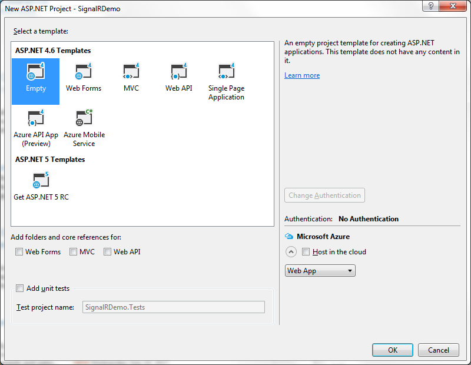Select the Empty template icon

[x=36, y=71]
